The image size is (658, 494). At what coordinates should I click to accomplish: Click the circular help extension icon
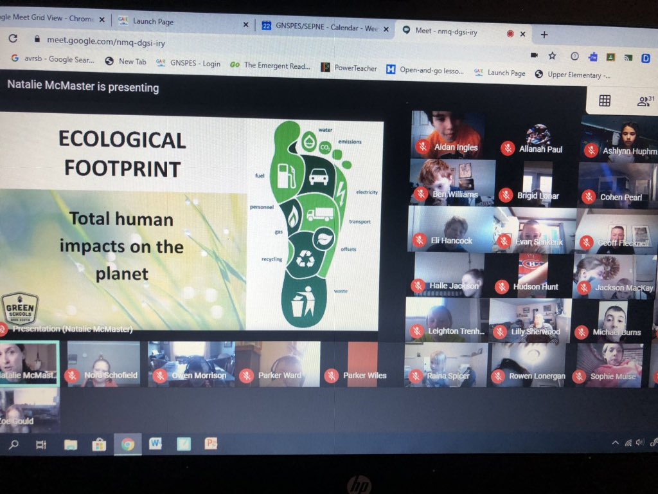(x=574, y=57)
